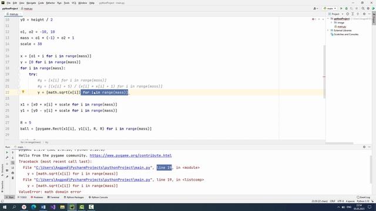Expand the image folder
Viewport: 376px width, 211px height.
tap(332, 22)
